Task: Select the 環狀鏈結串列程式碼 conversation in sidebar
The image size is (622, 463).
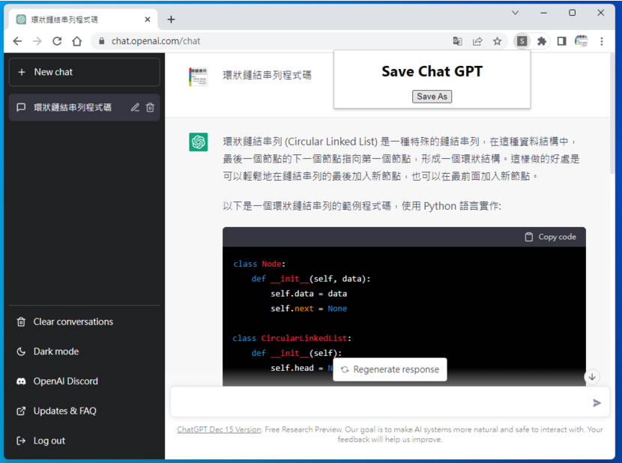Action: tap(85, 107)
